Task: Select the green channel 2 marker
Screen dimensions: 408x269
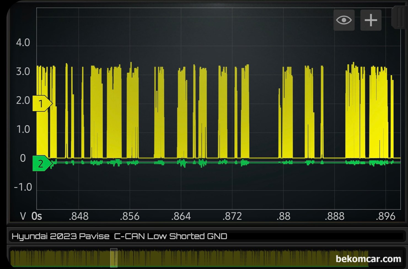Action: coord(41,163)
